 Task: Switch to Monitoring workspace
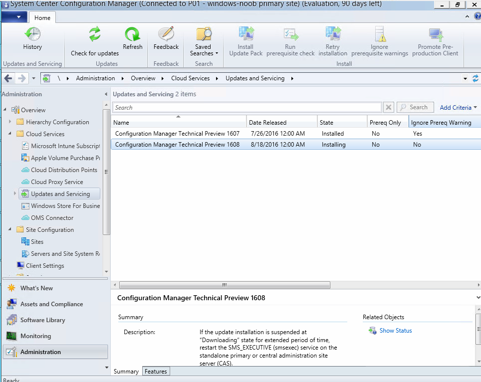pyautogui.click(x=55, y=336)
